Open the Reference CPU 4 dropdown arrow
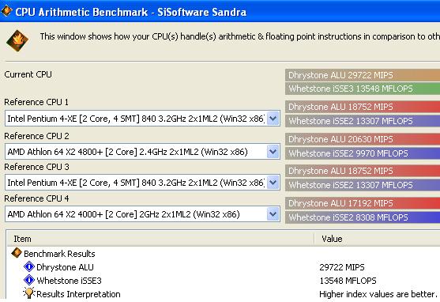440x302 pixels. coord(273,214)
